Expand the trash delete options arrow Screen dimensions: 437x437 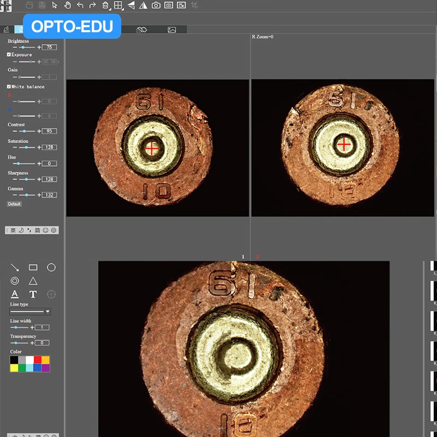110,9
